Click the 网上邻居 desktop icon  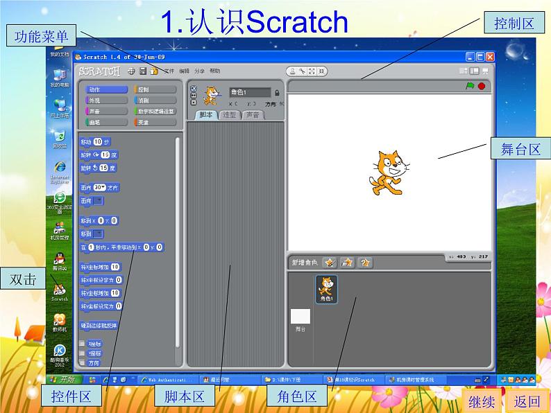pyautogui.click(x=60, y=108)
